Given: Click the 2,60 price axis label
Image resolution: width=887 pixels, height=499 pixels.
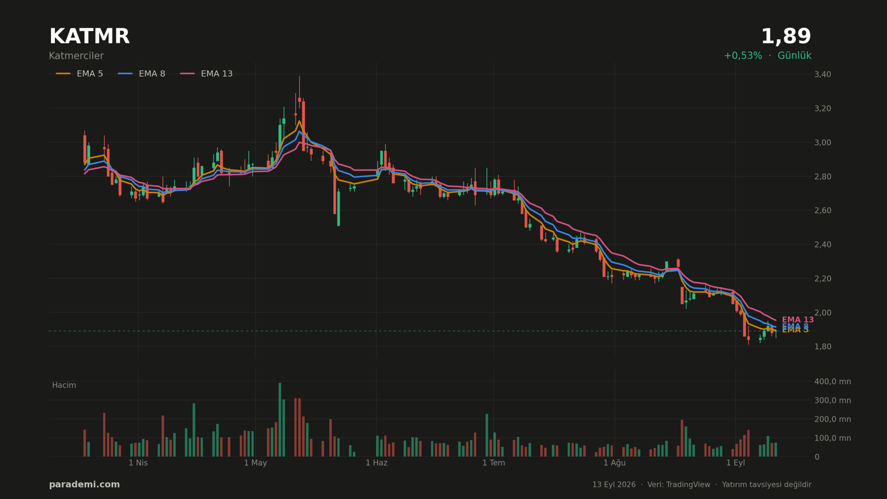Looking at the screenshot, I should coord(822,210).
